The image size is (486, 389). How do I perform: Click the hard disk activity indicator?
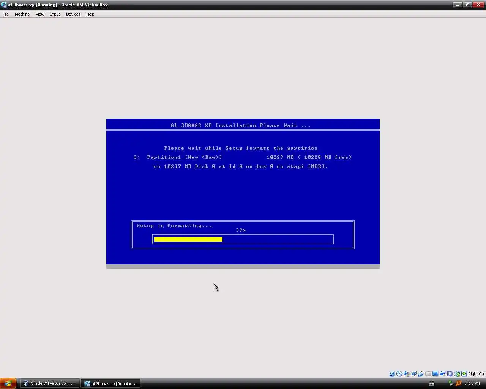pos(392,374)
